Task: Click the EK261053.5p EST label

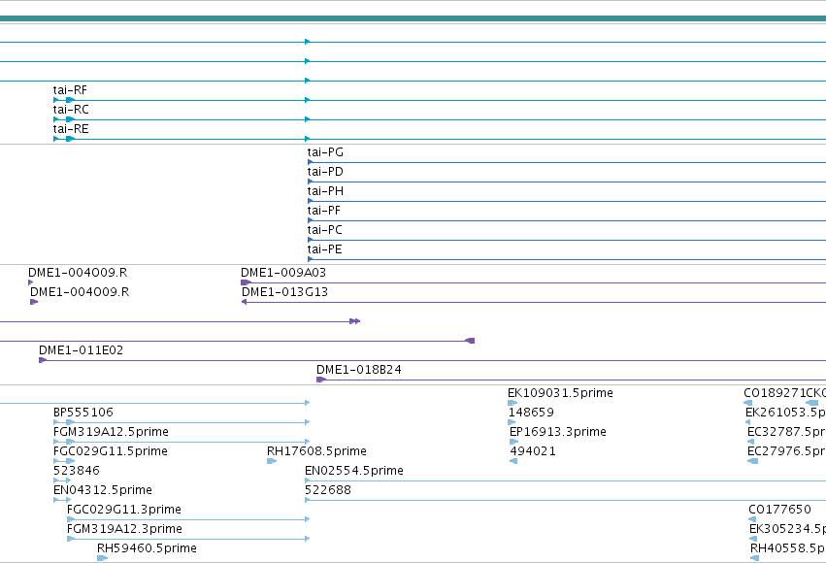Action: (x=785, y=413)
